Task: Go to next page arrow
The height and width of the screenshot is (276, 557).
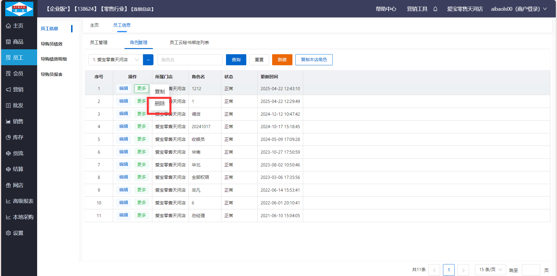Action: [463, 270]
